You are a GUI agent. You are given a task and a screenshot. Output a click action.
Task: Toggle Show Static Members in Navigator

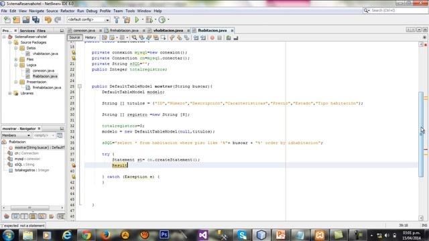tap(24, 216)
